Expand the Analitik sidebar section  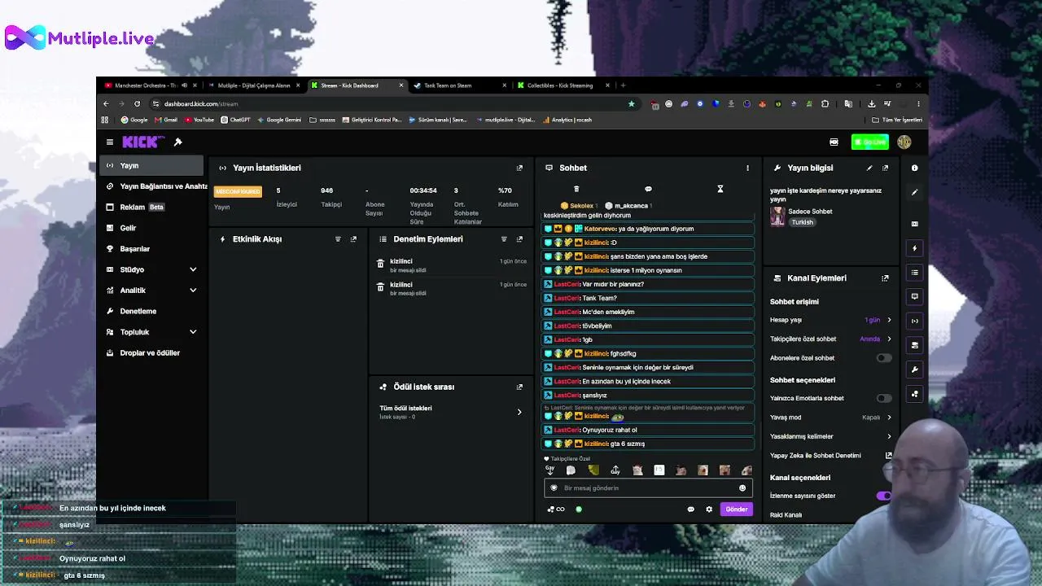[x=193, y=291]
